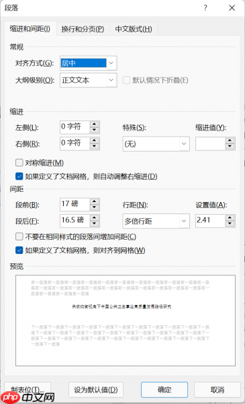Switch to the 缩进和间距 tab

(x=30, y=29)
